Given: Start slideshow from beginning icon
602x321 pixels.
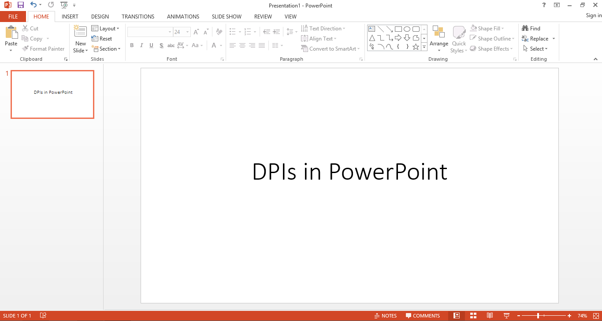Looking at the screenshot, I should coord(64,5).
